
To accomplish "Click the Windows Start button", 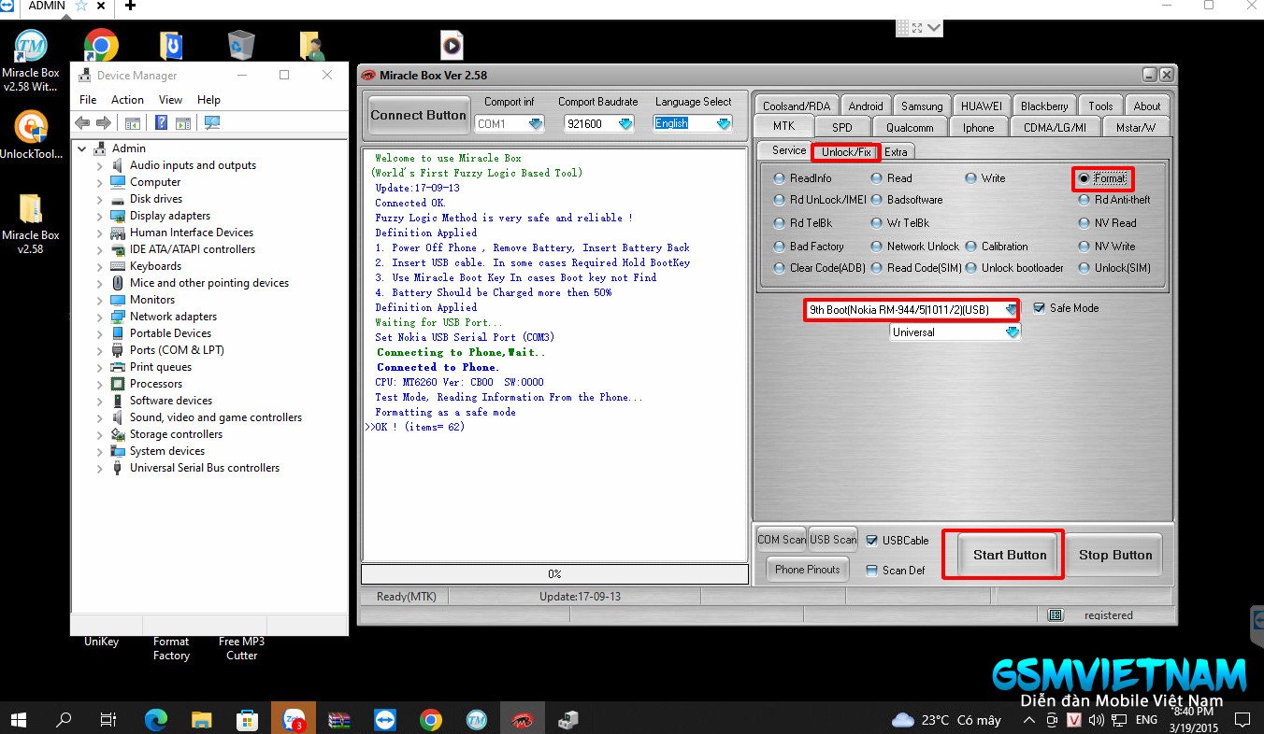I will 19,719.
